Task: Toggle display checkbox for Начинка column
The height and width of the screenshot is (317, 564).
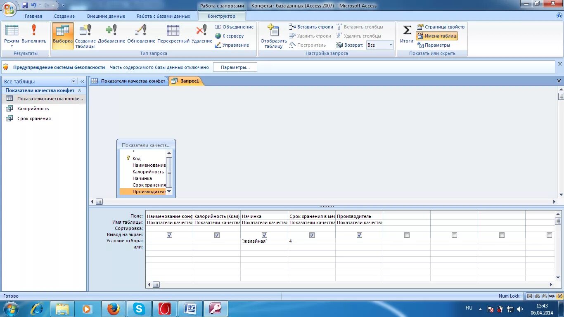Action: 264,235
